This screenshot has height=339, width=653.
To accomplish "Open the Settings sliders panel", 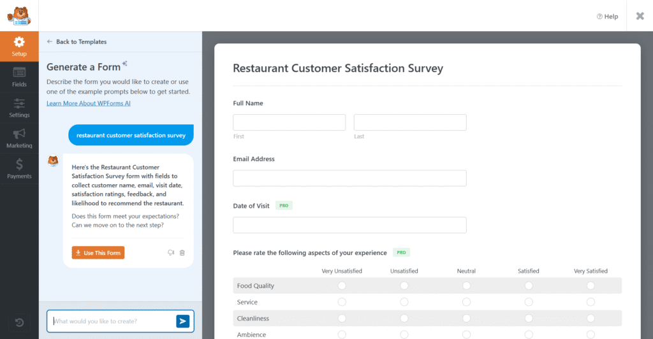I will (19, 107).
